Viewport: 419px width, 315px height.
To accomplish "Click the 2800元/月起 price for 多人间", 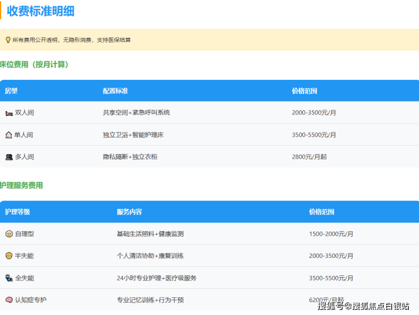I will 309,157.
